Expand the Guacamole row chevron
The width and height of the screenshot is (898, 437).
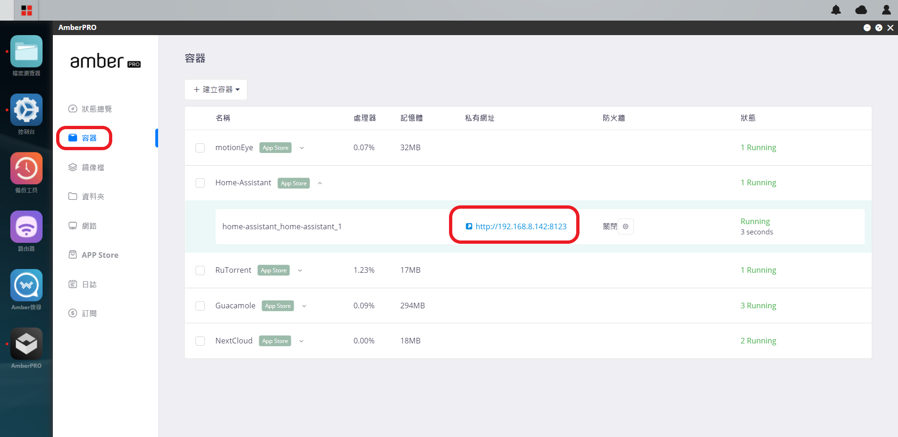click(304, 306)
